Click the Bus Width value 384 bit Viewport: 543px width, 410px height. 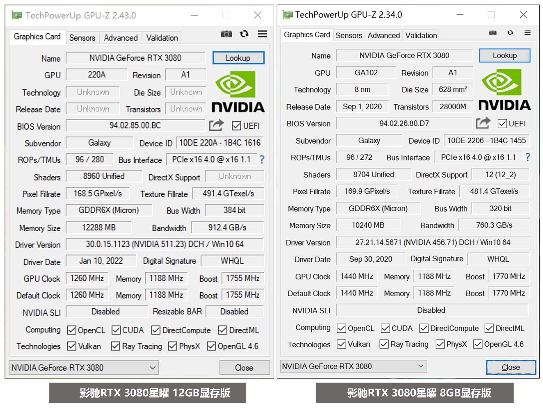click(234, 210)
